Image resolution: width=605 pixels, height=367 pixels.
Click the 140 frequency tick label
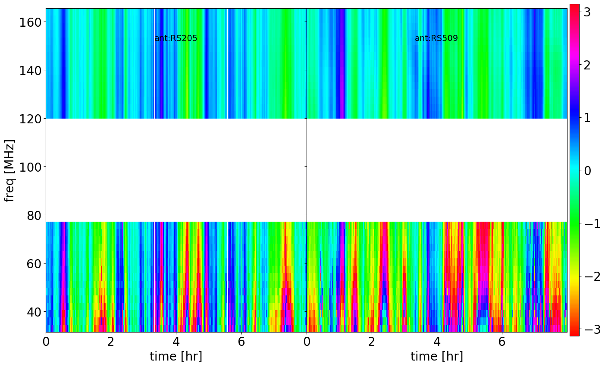tap(30, 70)
